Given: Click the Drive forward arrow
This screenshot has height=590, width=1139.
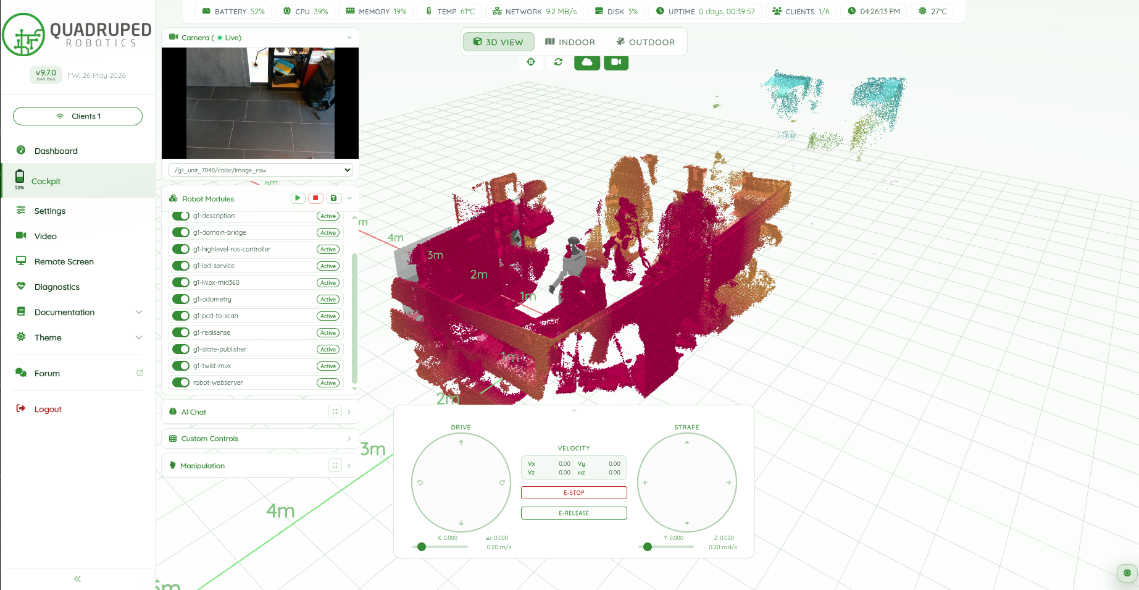Looking at the screenshot, I should 461,442.
